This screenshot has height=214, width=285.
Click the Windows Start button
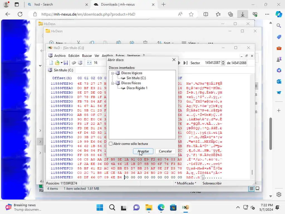point(100,207)
